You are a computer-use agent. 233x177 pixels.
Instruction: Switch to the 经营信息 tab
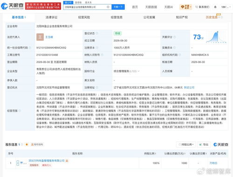116,17
